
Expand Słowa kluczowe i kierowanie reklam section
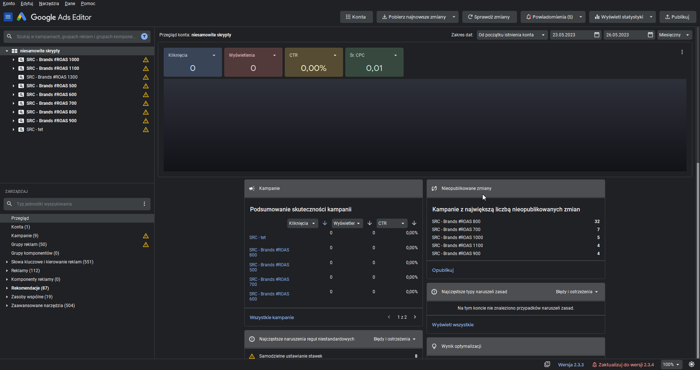[7, 262]
